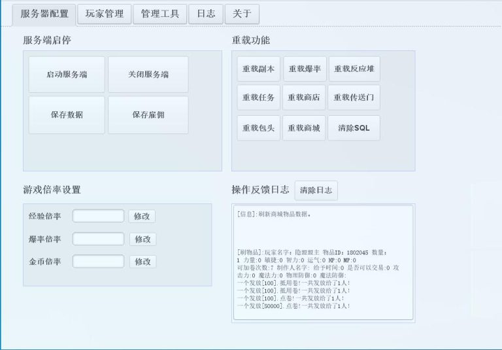Click the 重载副本 button
502x350 pixels.
[x=258, y=69]
